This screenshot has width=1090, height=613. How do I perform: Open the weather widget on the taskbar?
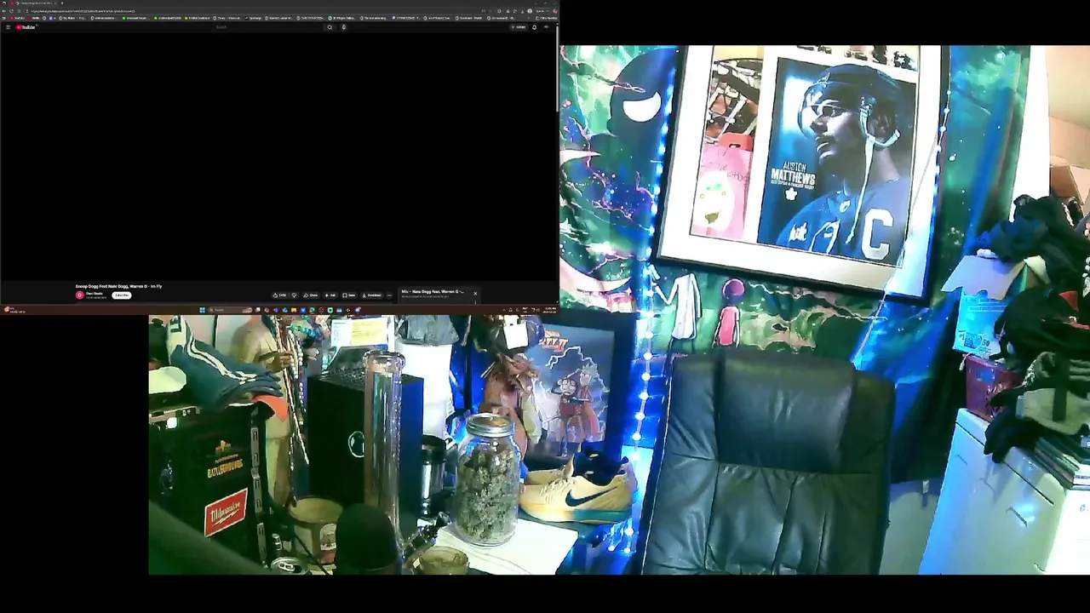coord(15,310)
